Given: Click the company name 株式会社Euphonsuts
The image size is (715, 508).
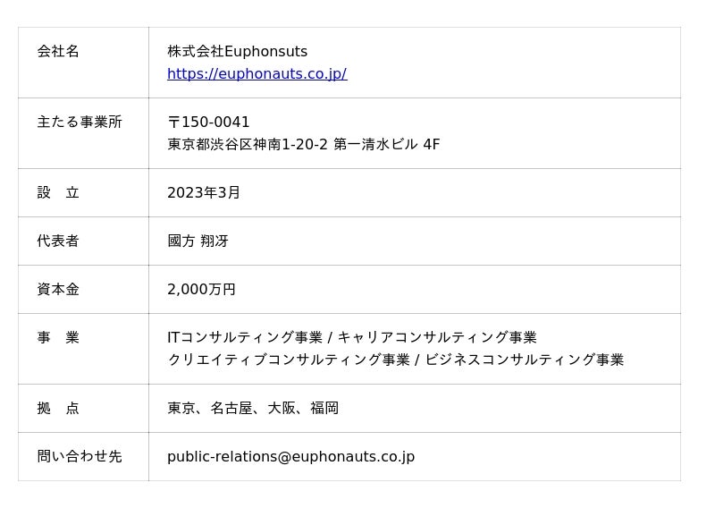Looking at the screenshot, I should click(237, 52).
